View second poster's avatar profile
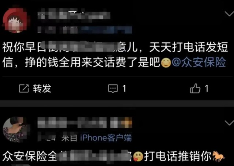 pyautogui.click(x=15, y=129)
